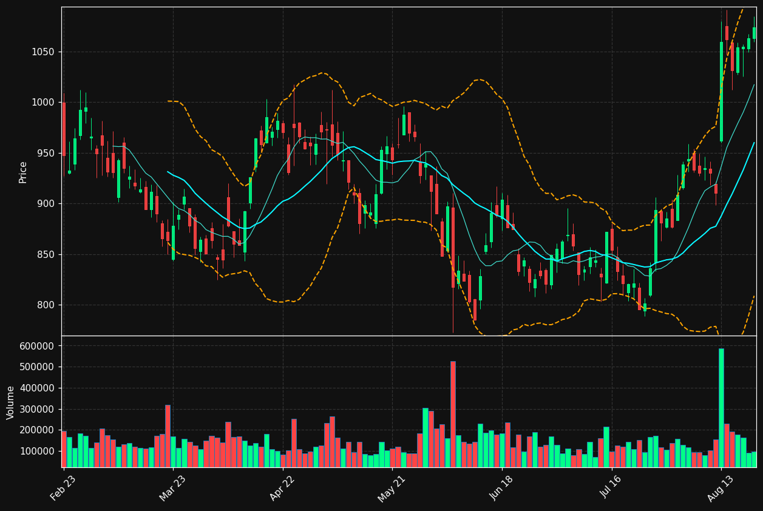Click the Feb 23 date label
Viewport: 763px width, 511px height.
(63, 488)
